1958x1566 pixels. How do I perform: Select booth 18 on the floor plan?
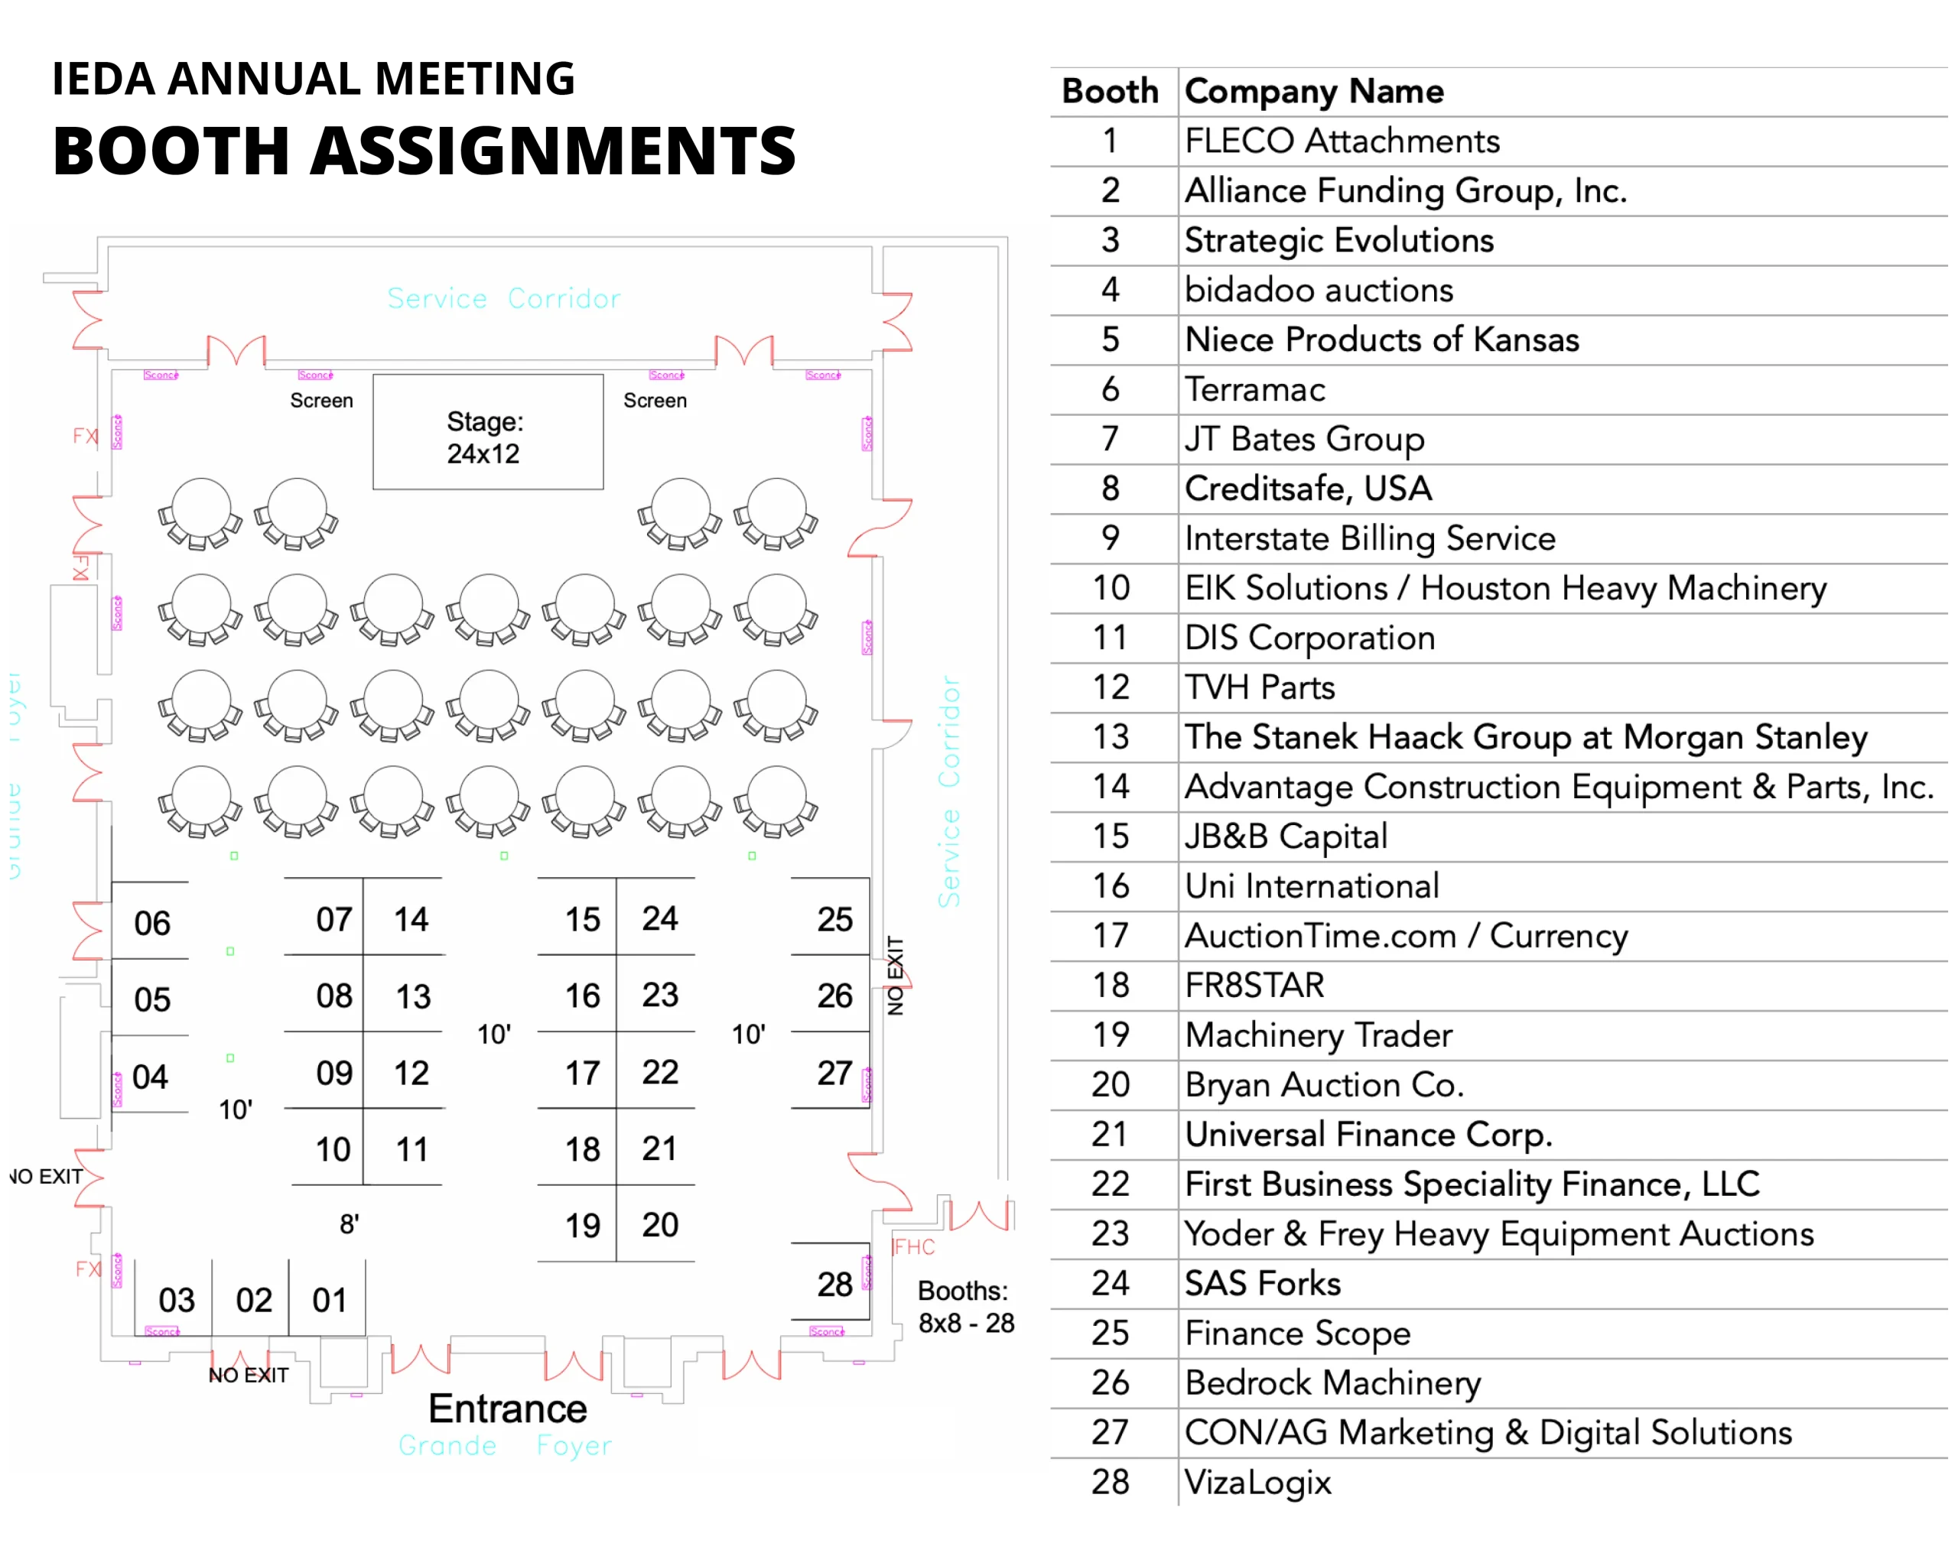click(x=582, y=1149)
